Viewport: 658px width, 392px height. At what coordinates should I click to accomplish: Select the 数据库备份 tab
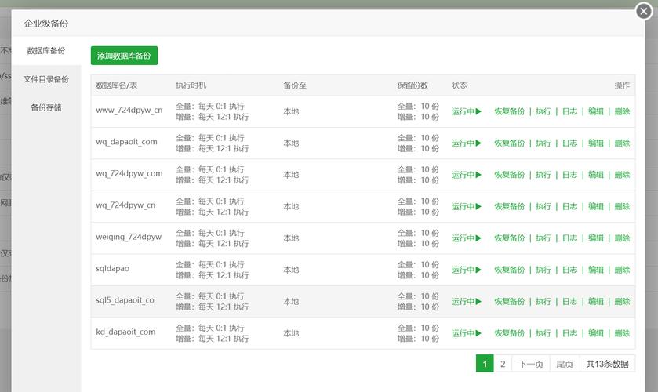pyautogui.click(x=46, y=51)
